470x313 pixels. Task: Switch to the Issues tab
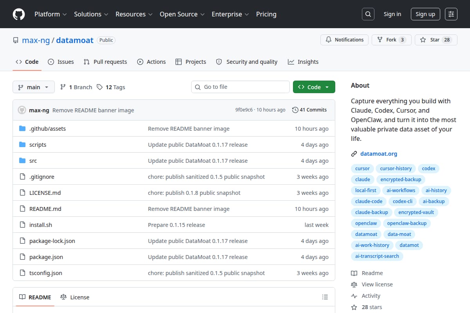(x=61, y=62)
